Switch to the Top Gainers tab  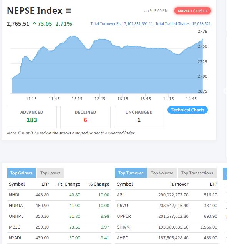pos(21,173)
